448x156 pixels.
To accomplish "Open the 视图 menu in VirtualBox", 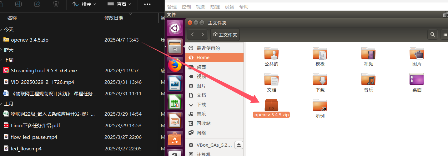I will (x=201, y=7).
